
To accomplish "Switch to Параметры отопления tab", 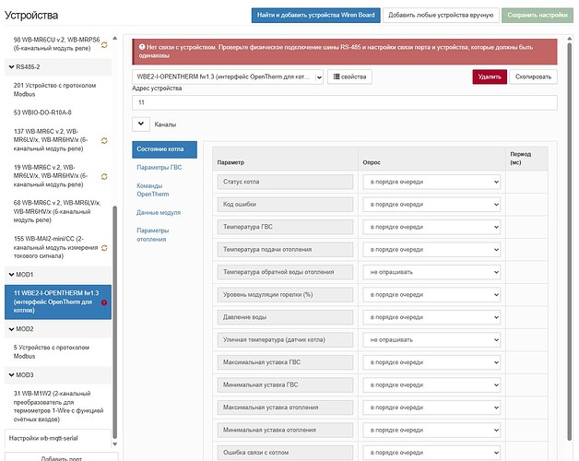I will 153,235.
